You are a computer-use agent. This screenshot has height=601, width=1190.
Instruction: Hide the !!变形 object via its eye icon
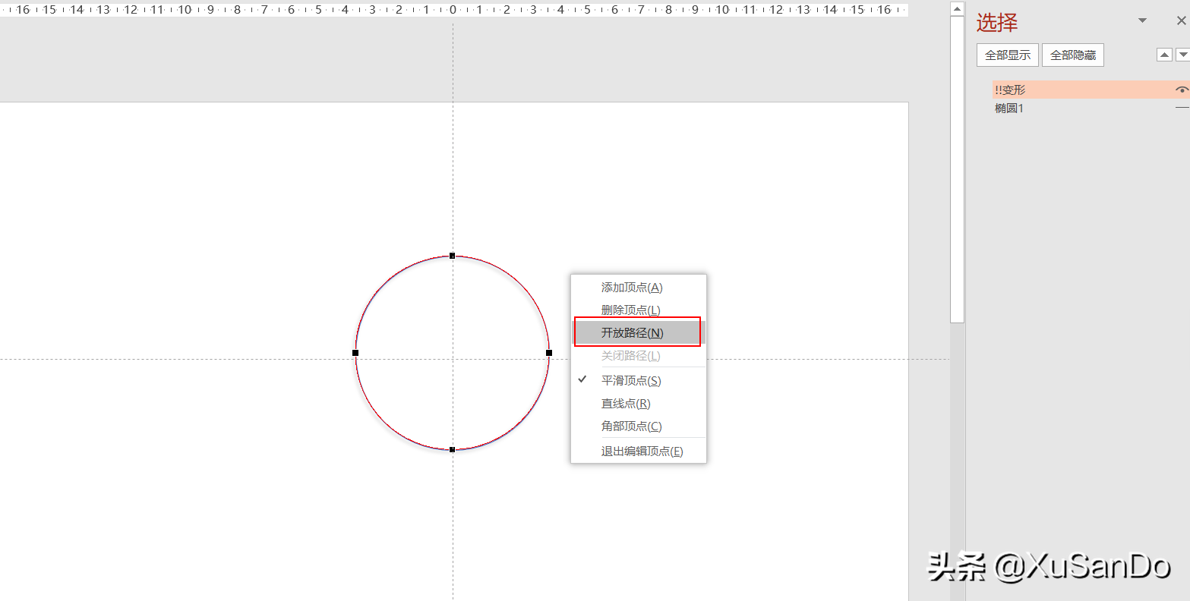1182,90
